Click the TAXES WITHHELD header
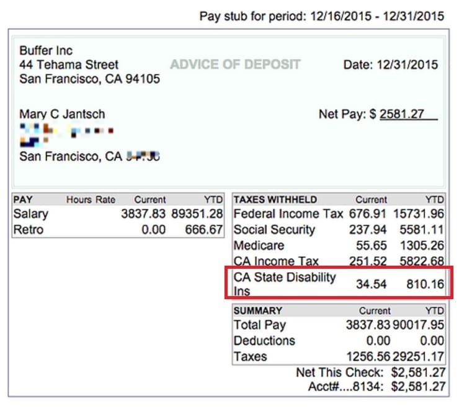Image resolution: width=472 pixels, height=419 pixels. pos(275,199)
